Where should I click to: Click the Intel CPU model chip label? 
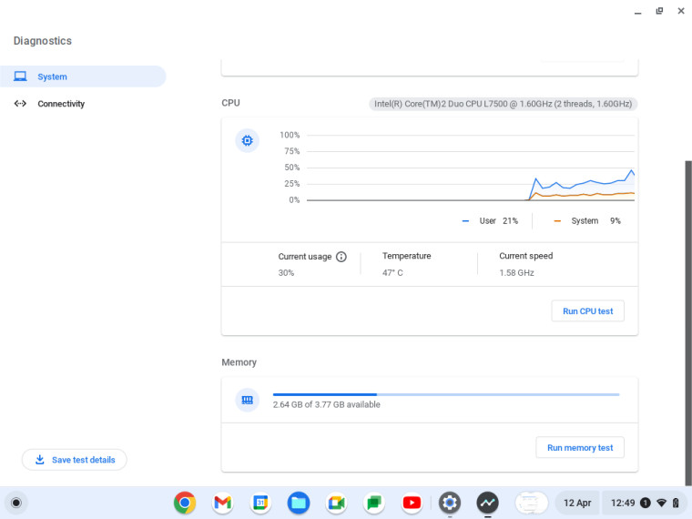(x=503, y=104)
